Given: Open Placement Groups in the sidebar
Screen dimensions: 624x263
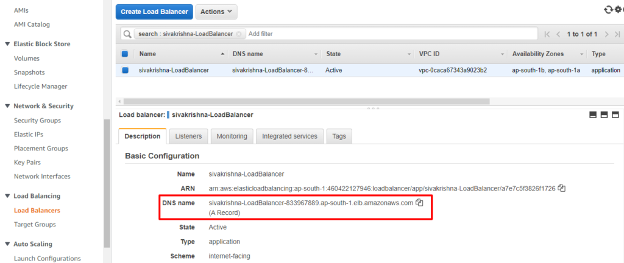Looking at the screenshot, I should [41, 149].
